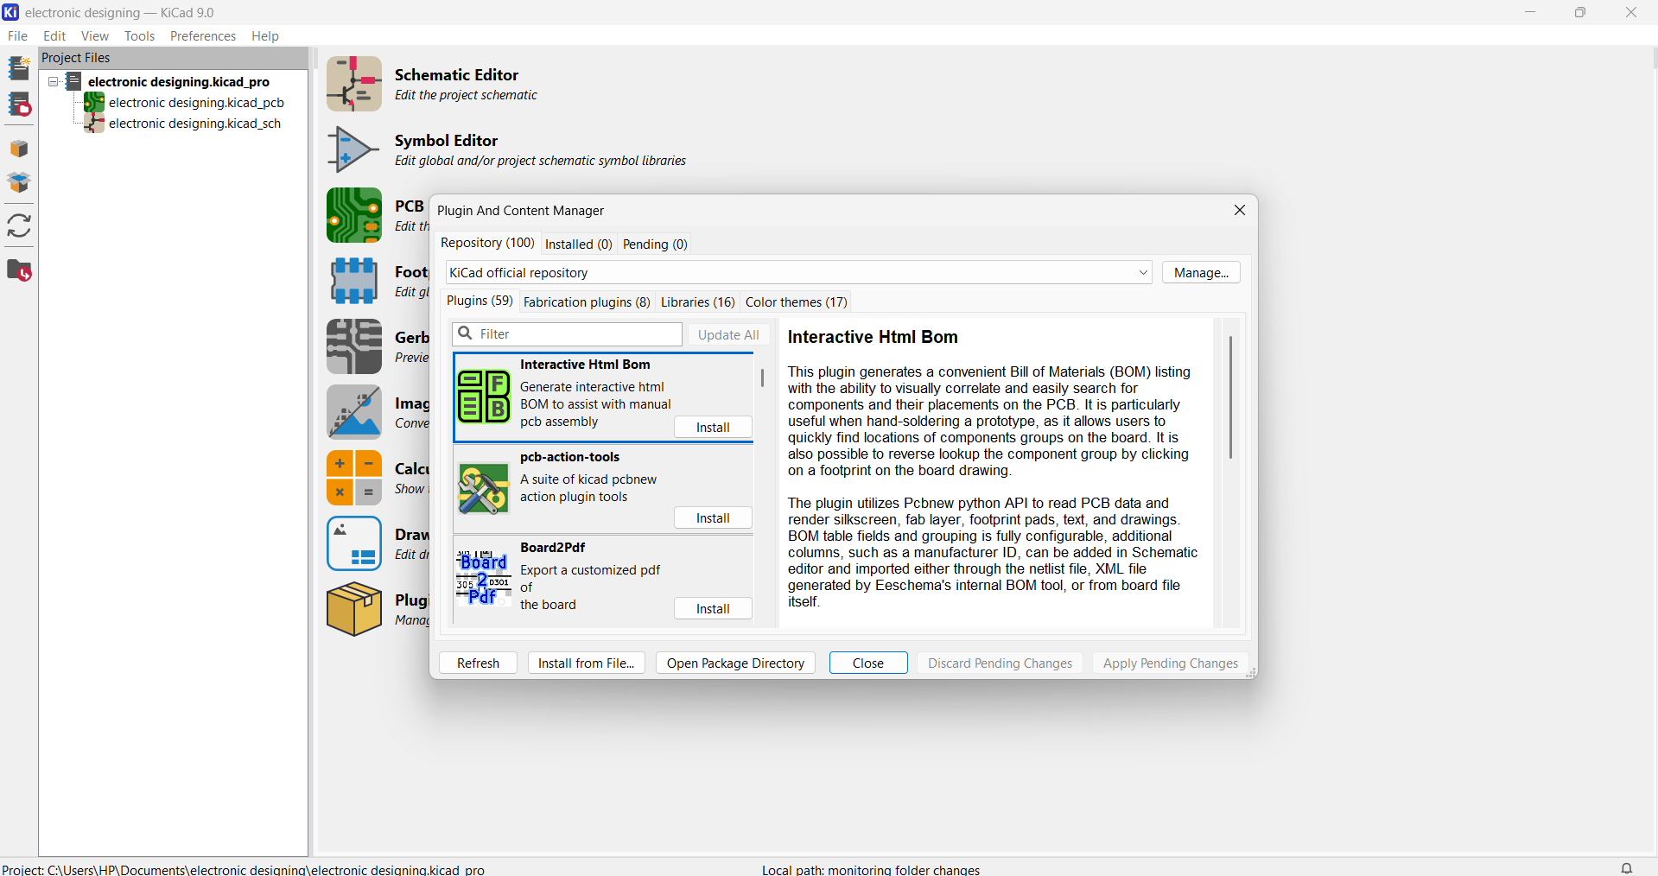Click the Update All button

(x=728, y=335)
